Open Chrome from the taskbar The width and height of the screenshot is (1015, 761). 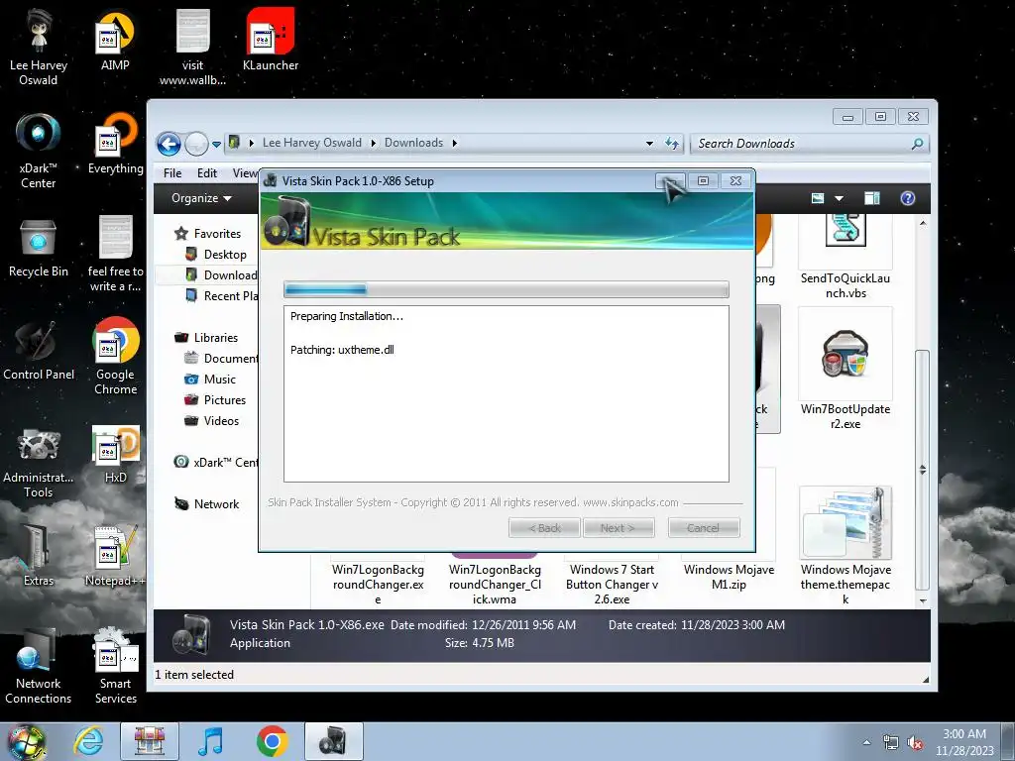272,741
